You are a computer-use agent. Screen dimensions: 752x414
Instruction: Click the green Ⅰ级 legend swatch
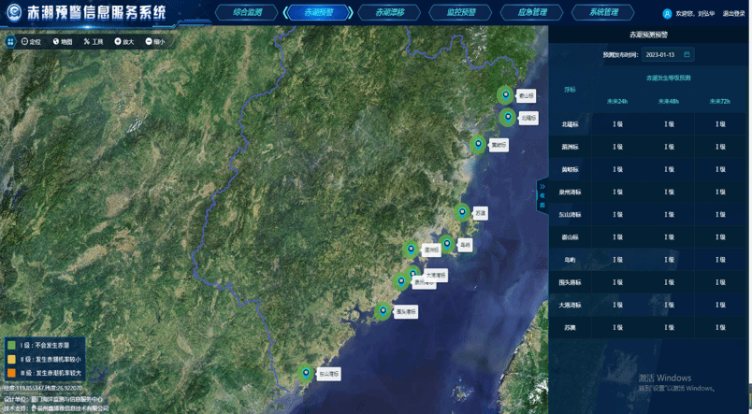coord(11,345)
